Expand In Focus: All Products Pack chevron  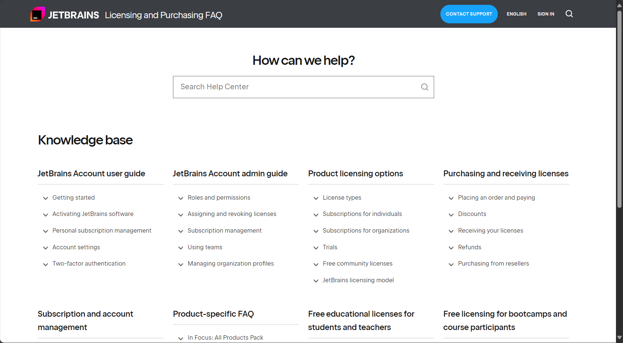[181, 338]
